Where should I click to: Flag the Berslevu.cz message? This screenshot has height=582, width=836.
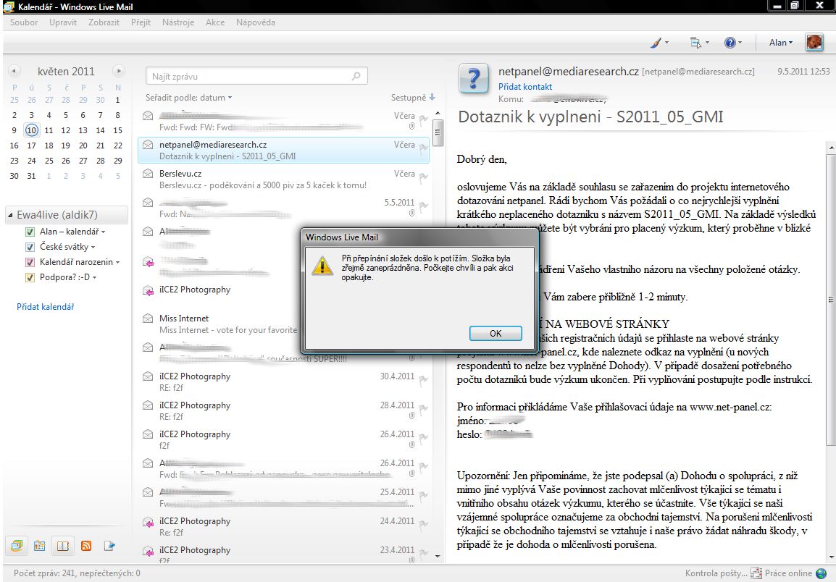click(x=423, y=178)
